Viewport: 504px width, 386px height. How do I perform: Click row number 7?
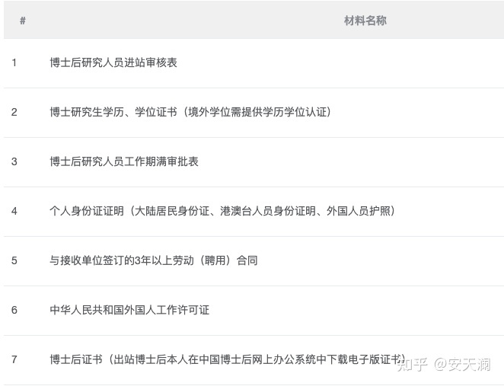[14, 359]
